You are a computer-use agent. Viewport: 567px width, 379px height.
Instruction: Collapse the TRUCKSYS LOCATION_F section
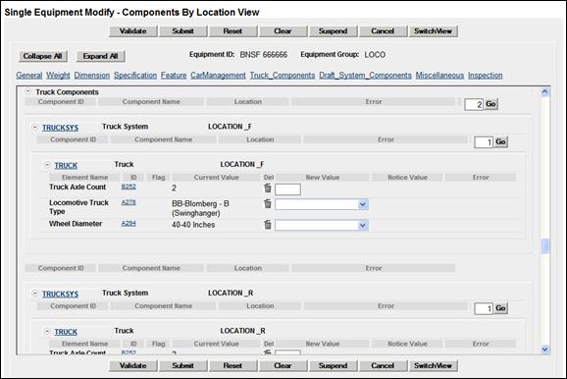[x=35, y=127]
